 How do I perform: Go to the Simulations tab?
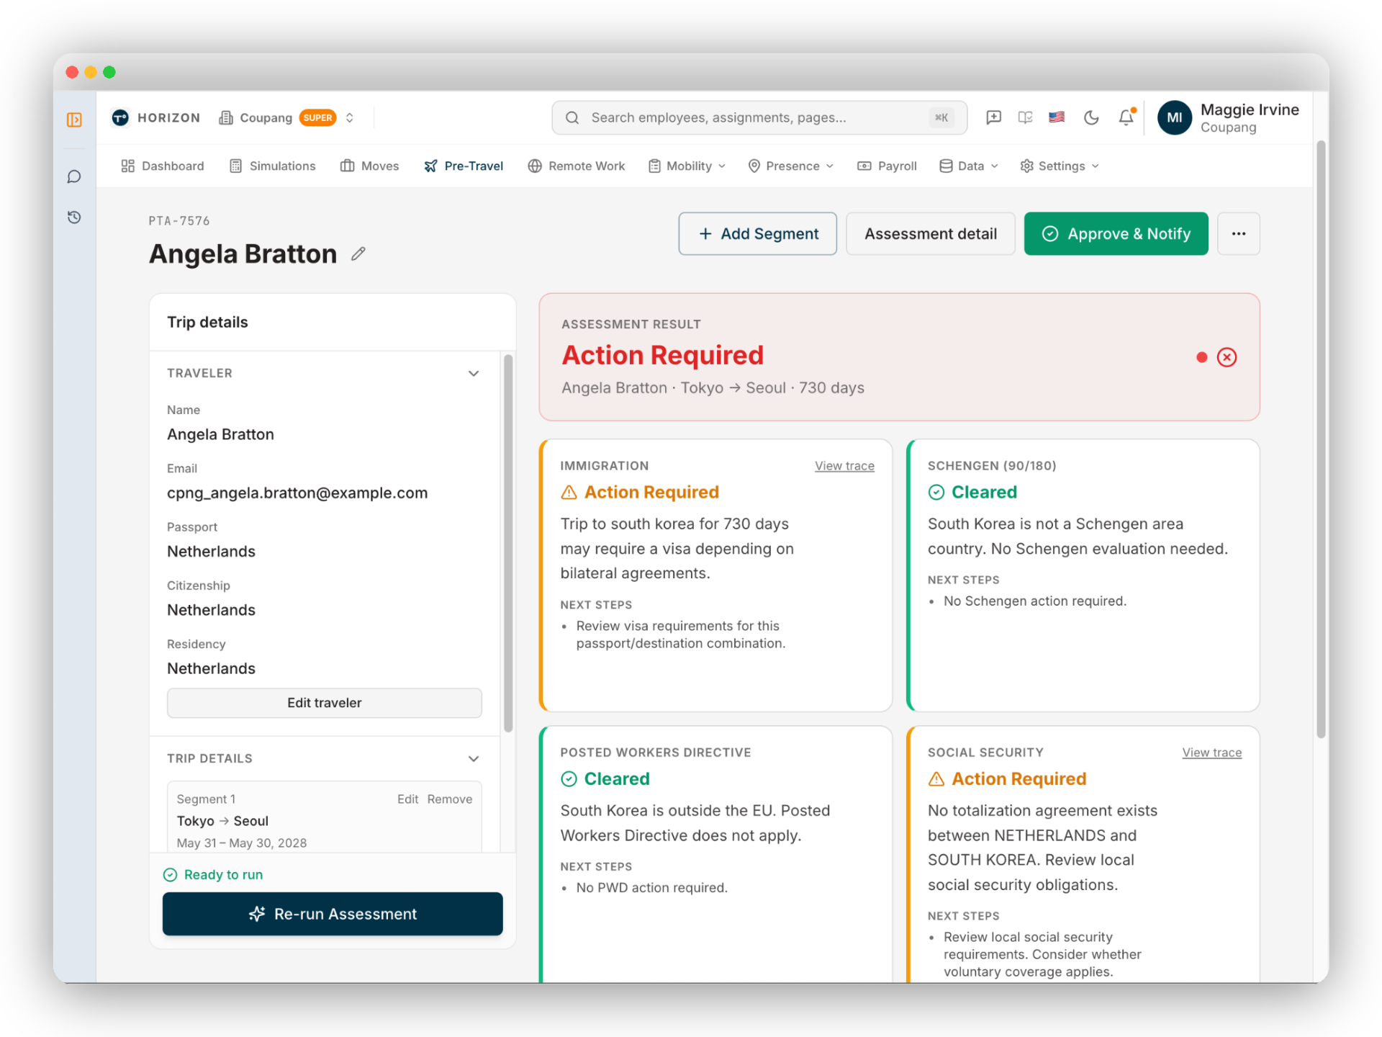click(x=273, y=166)
